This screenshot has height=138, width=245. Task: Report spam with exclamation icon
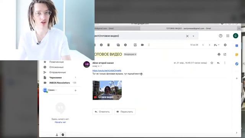[101, 45]
